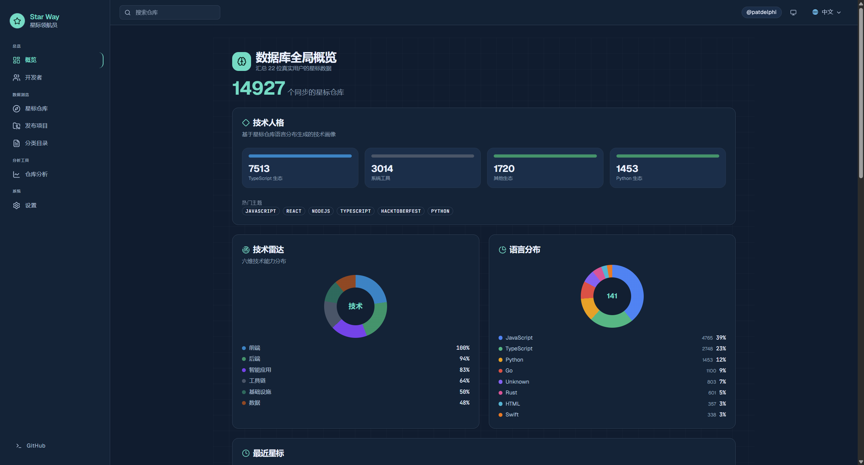
Task: Click the 后端 94% legend row
Action: tap(356, 359)
